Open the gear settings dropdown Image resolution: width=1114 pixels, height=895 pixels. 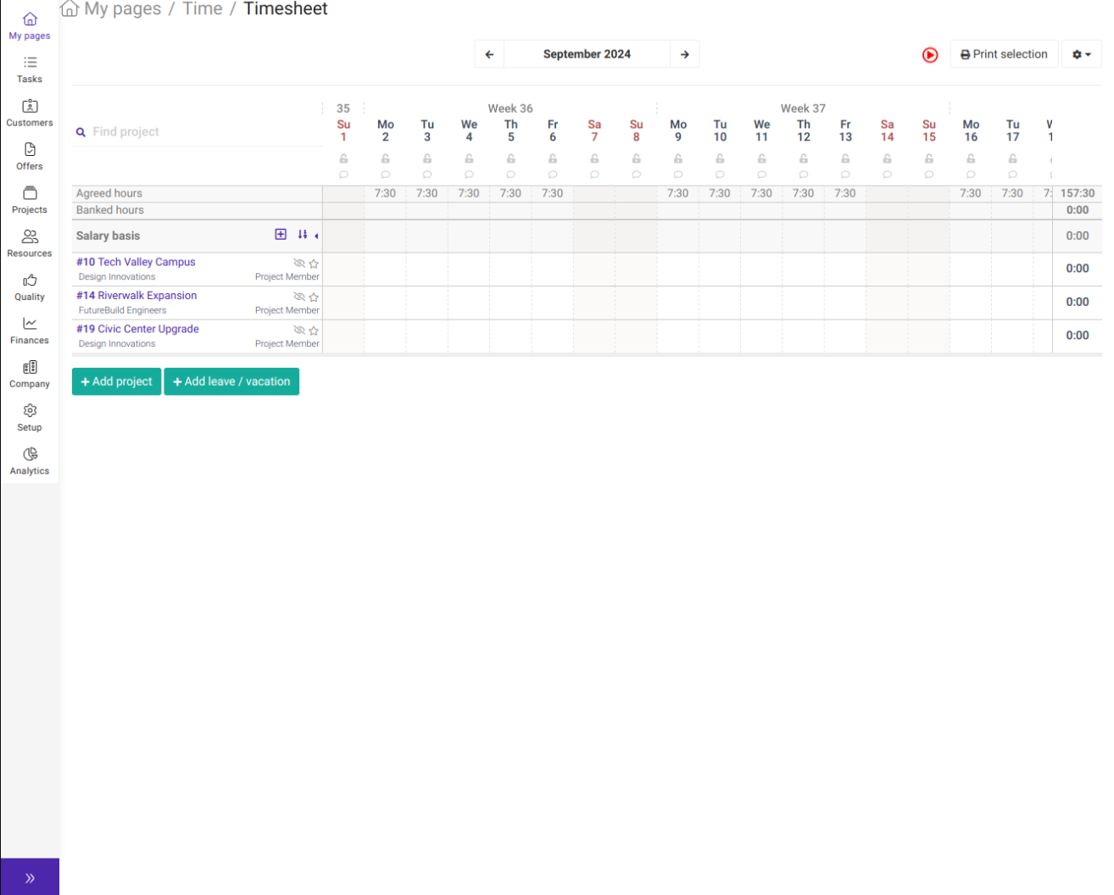tap(1082, 53)
